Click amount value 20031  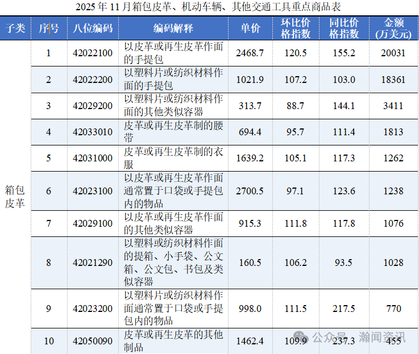click(x=393, y=53)
